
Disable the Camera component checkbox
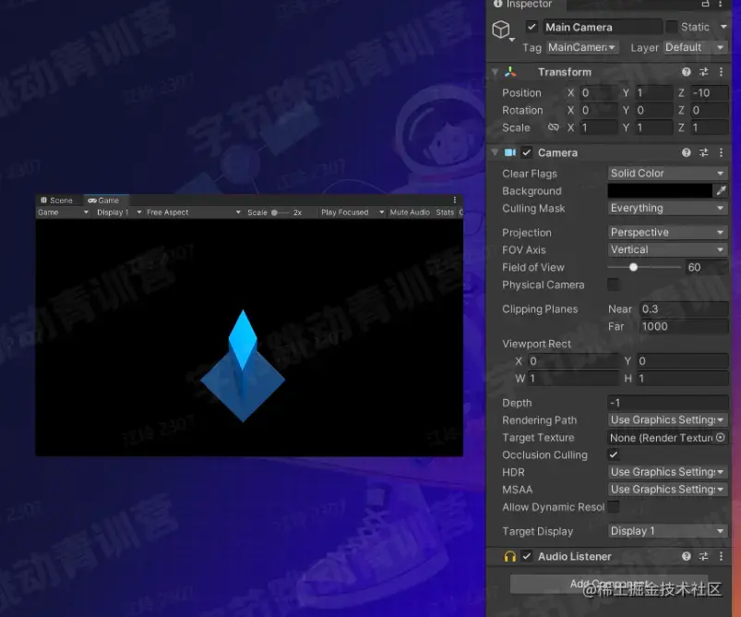pyautogui.click(x=526, y=152)
